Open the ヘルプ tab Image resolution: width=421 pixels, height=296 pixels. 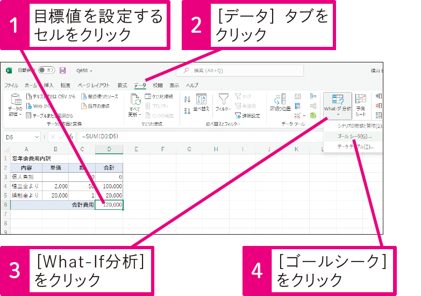[x=192, y=86]
